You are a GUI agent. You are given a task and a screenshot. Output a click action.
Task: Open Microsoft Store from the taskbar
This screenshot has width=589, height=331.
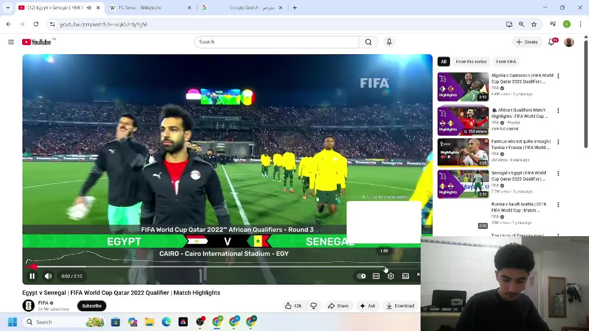(115, 322)
